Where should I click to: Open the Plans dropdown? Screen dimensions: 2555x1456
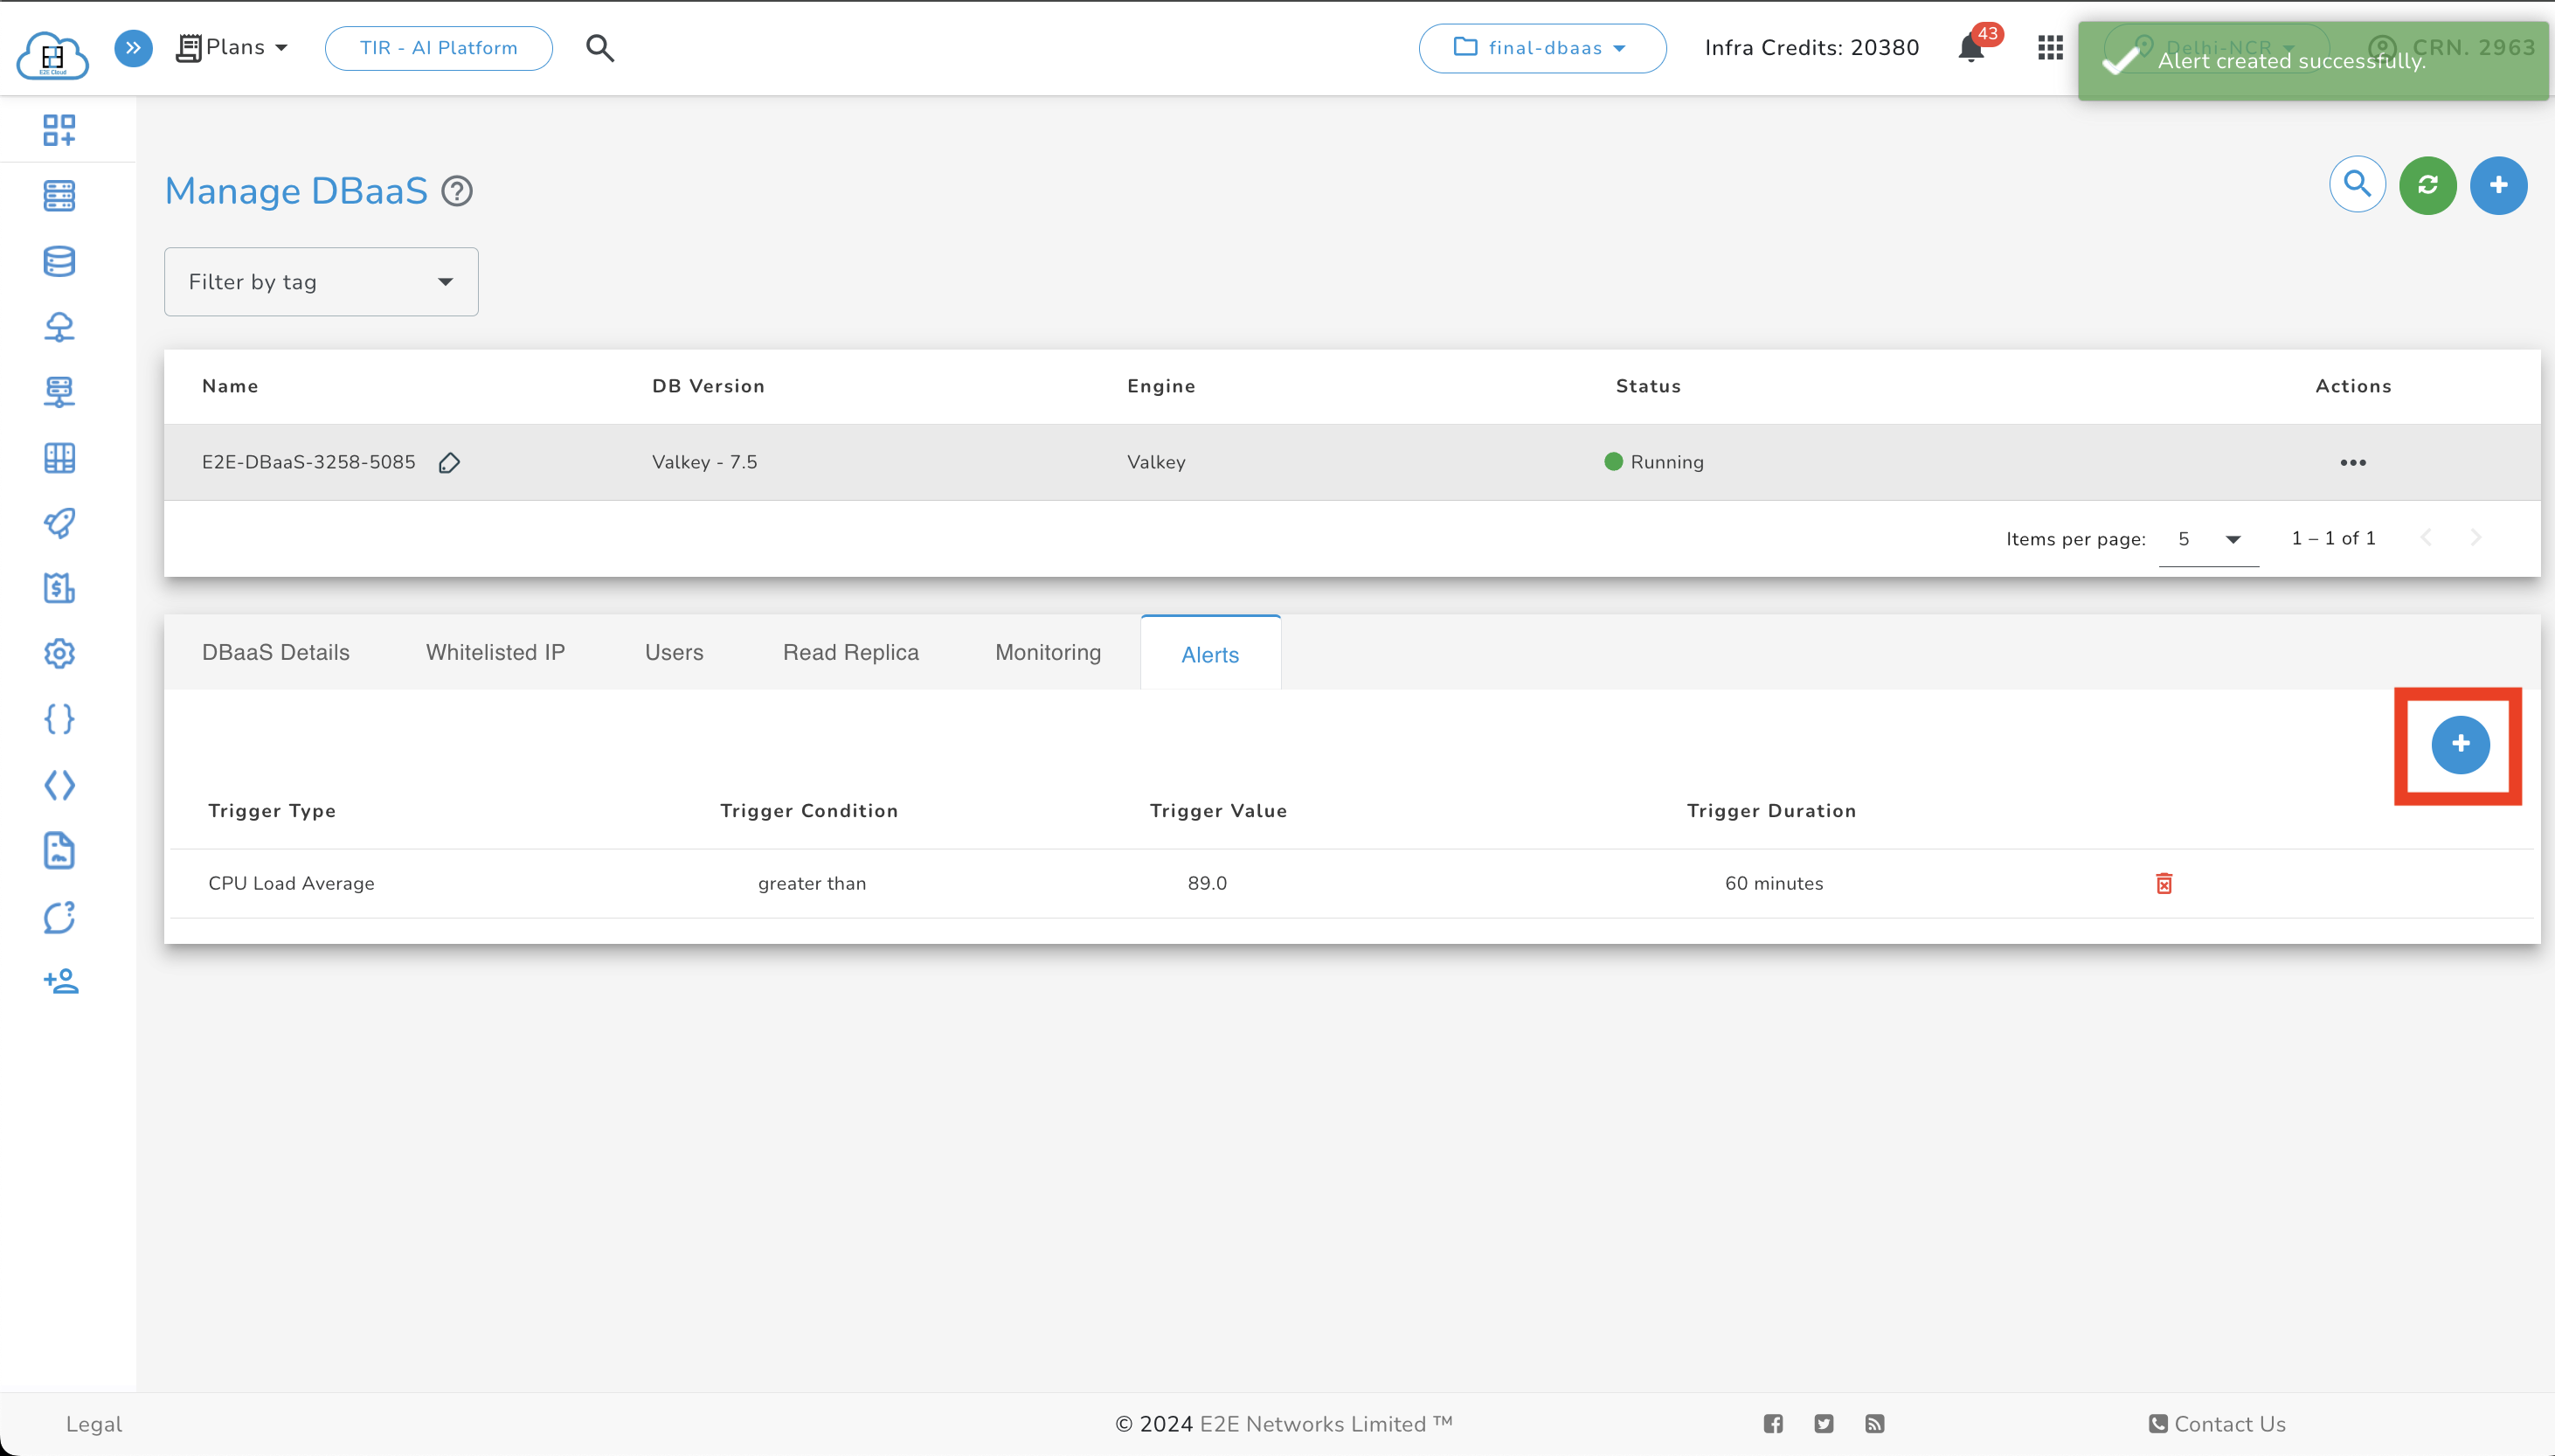(x=232, y=48)
